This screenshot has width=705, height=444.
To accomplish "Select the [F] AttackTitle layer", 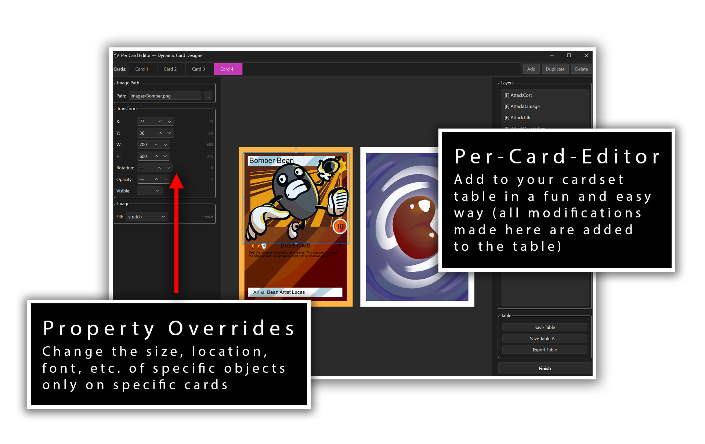I will pyautogui.click(x=545, y=118).
